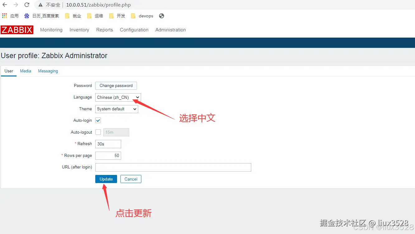
Task: Click the 不安全 security warning icon
Action: [41, 5]
